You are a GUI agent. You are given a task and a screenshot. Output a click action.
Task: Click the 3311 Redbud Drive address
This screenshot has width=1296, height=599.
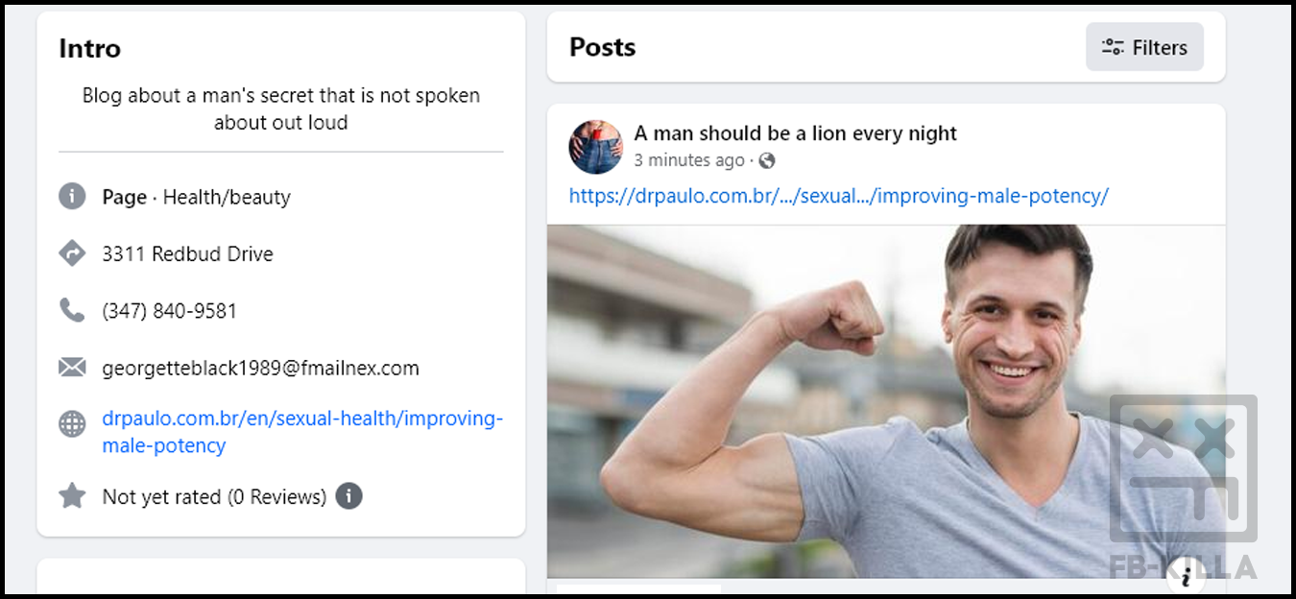coord(187,253)
